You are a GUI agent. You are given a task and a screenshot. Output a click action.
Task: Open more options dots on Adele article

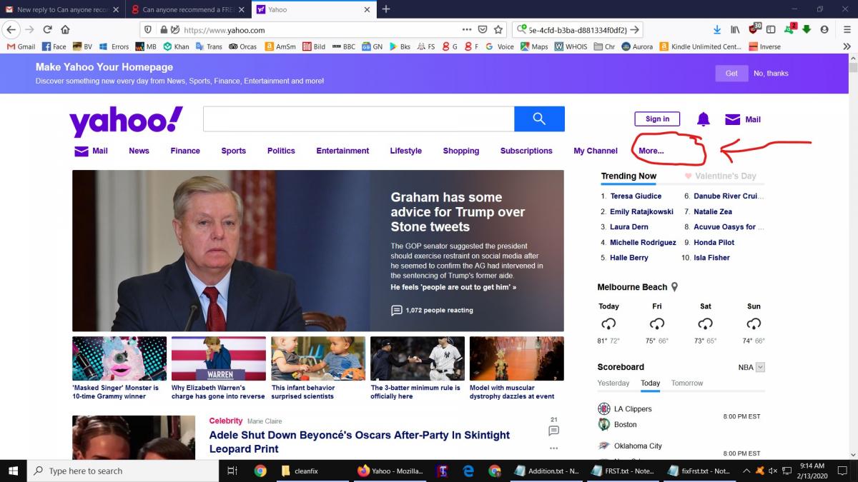(553, 448)
